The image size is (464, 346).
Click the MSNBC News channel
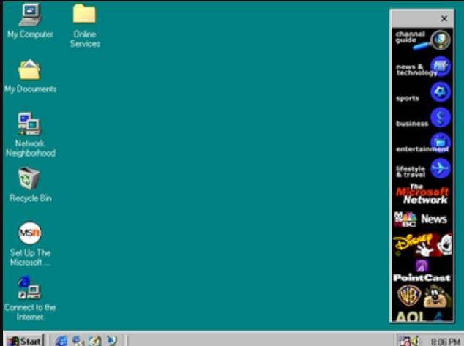coord(422,219)
